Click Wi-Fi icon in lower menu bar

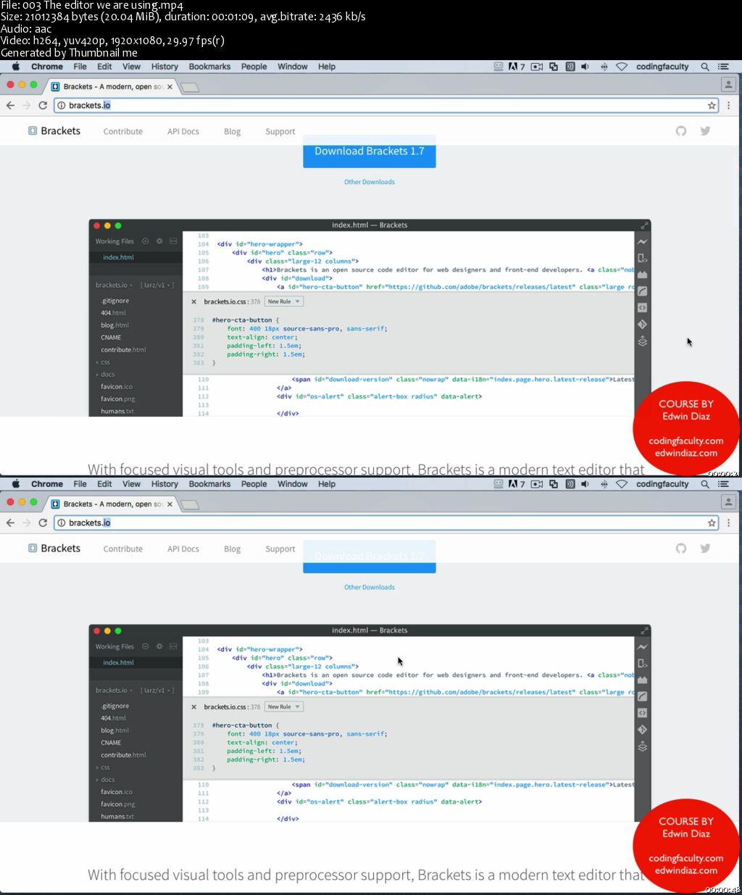[622, 484]
